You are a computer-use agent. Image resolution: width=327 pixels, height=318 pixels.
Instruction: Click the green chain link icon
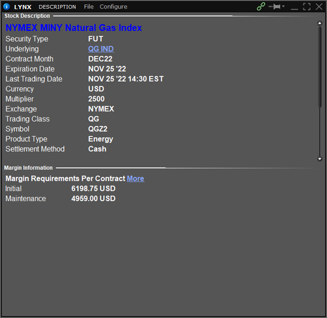coord(261,6)
